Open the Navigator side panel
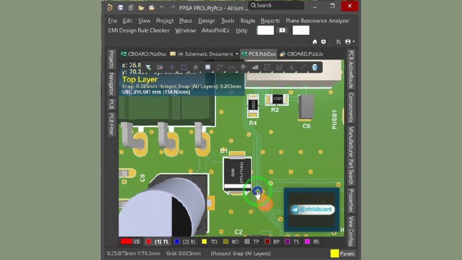The image size is (462, 260). [x=111, y=84]
